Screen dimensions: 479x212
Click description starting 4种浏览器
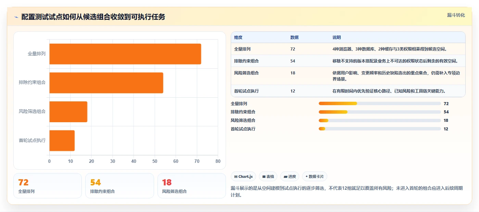pos(390,49)
